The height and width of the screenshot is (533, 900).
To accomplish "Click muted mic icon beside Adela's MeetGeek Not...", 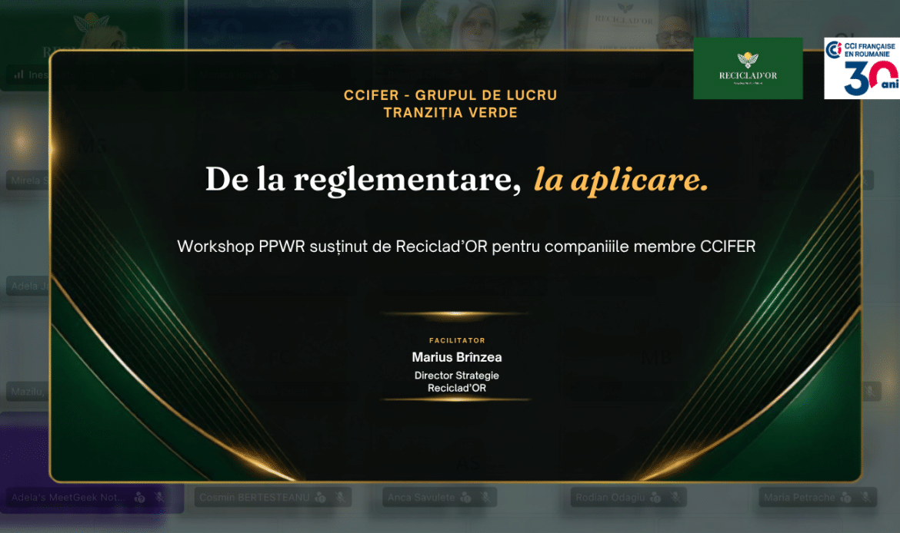I will pos(159,498).
